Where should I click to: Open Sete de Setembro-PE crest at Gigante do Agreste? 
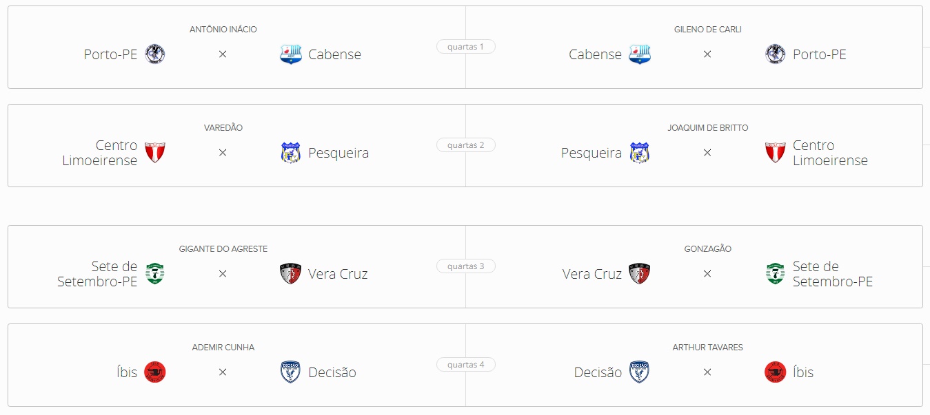click(x=155, y=274)
